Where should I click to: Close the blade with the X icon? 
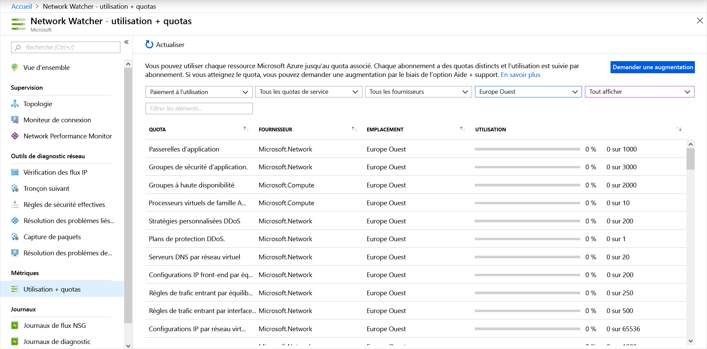[x=700, y=21]
